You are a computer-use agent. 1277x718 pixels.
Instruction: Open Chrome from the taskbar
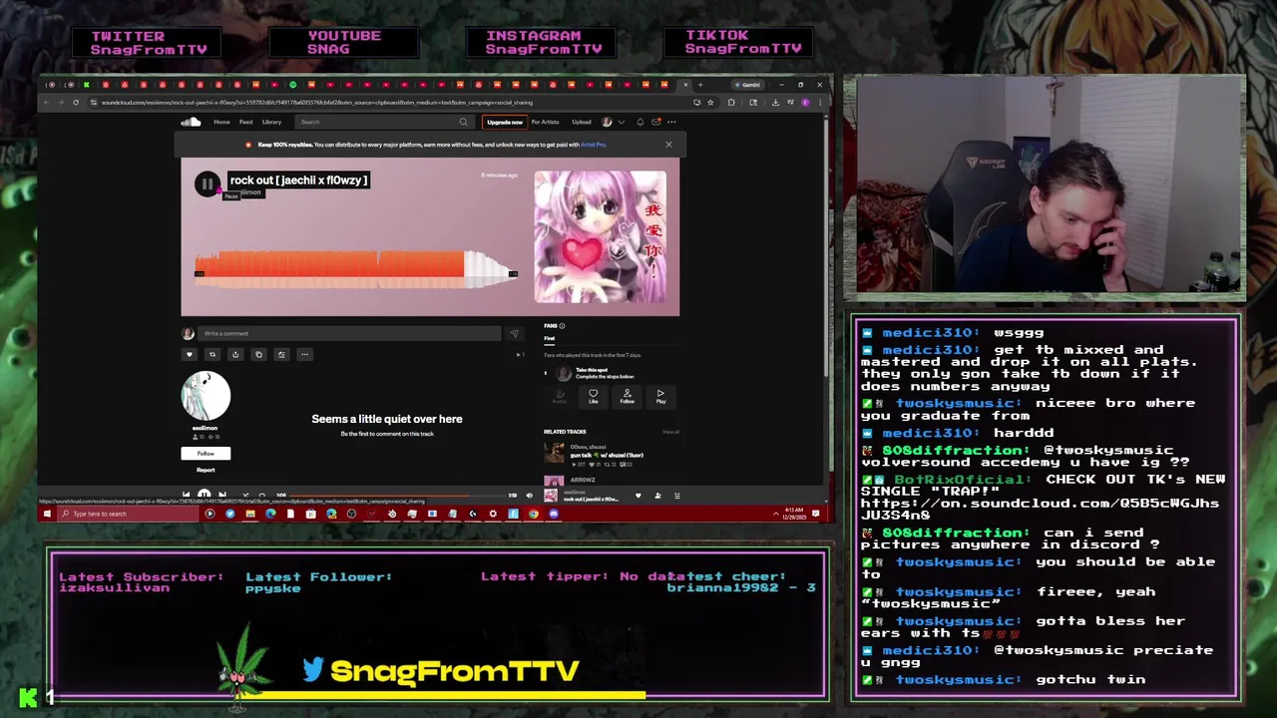click(533, 514)
